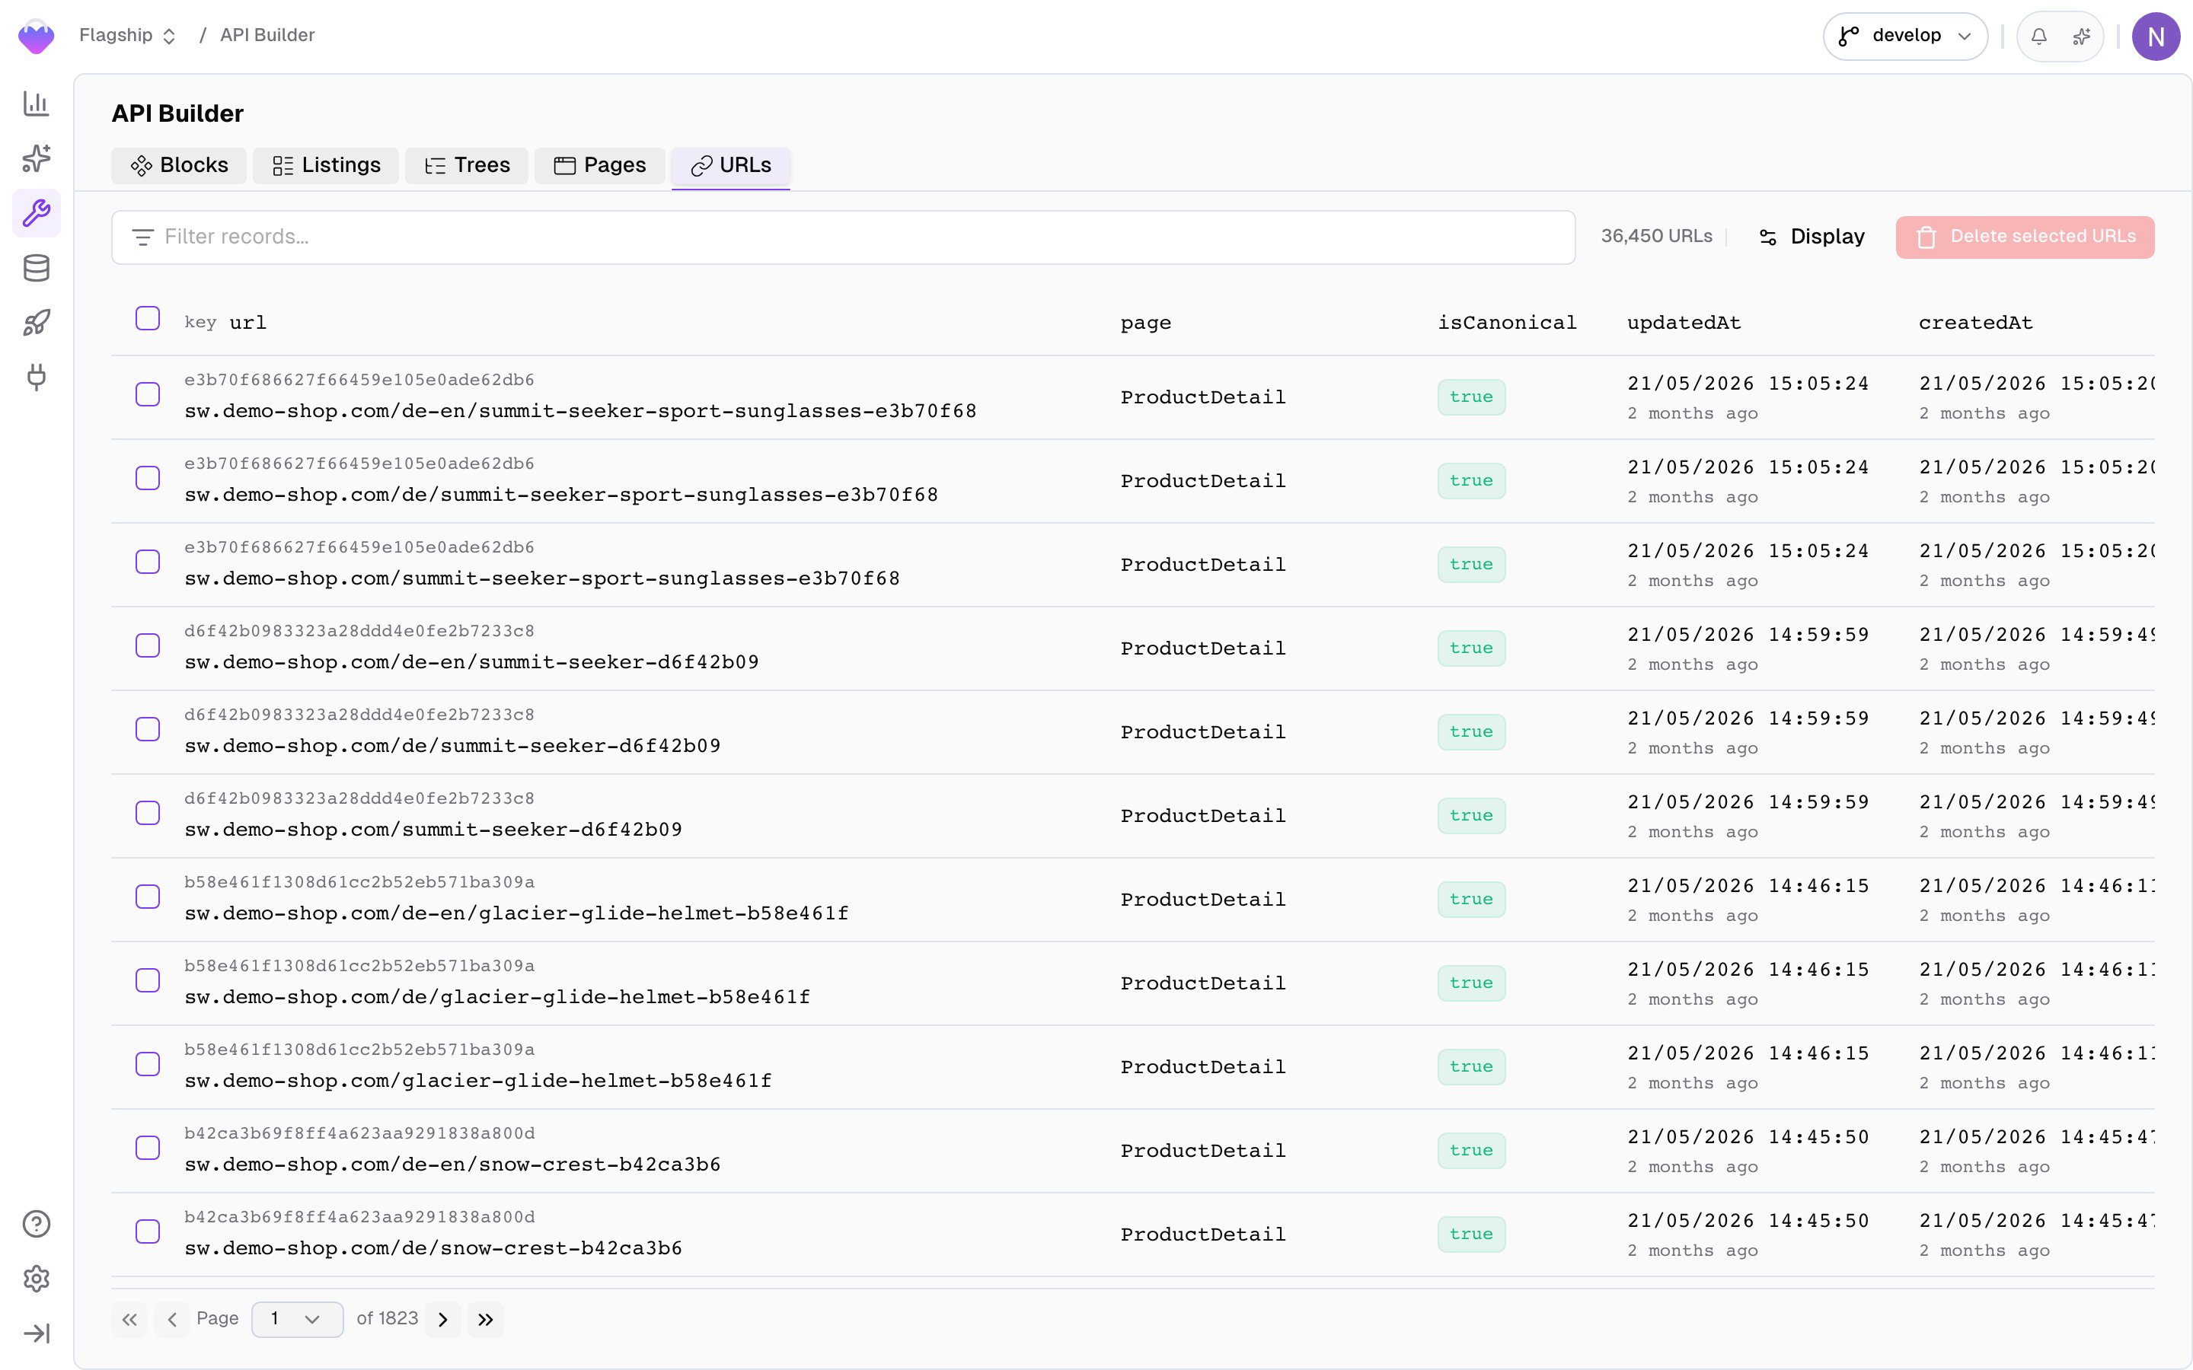2193x1370 pixels.
Task: Jump to the last page
Action: (486, 1319)
